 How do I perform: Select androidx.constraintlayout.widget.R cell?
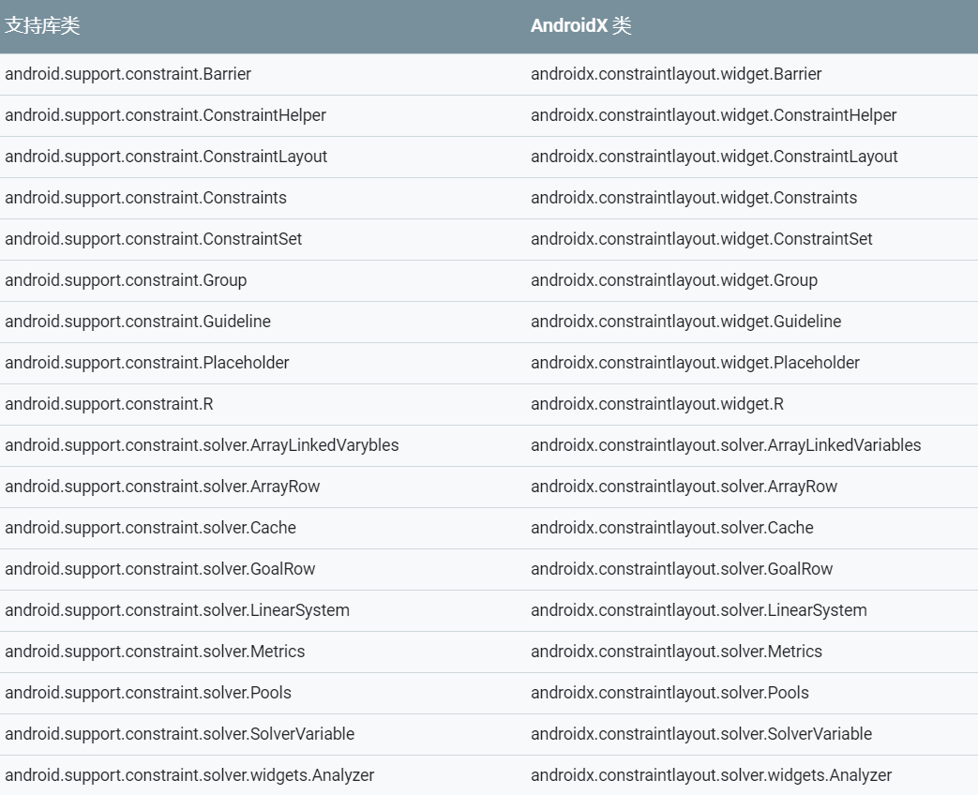coord(657,404)
